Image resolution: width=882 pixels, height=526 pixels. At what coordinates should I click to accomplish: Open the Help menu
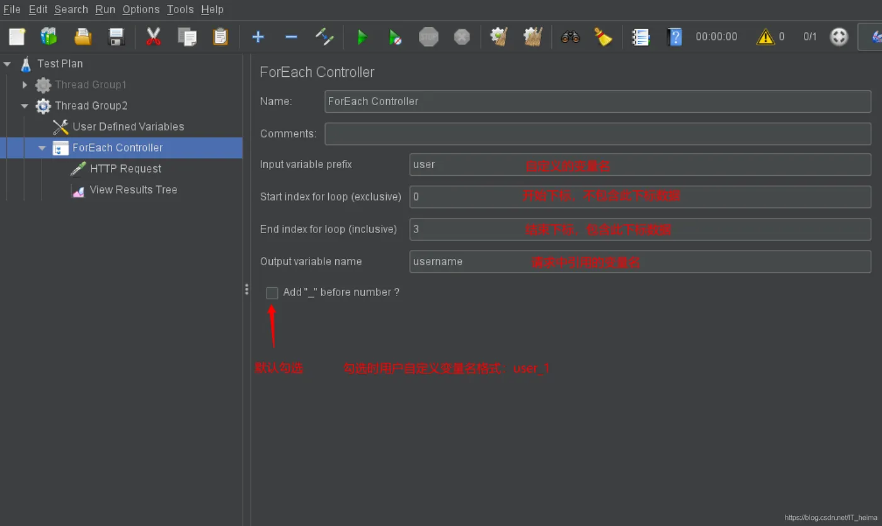point(212,9)
